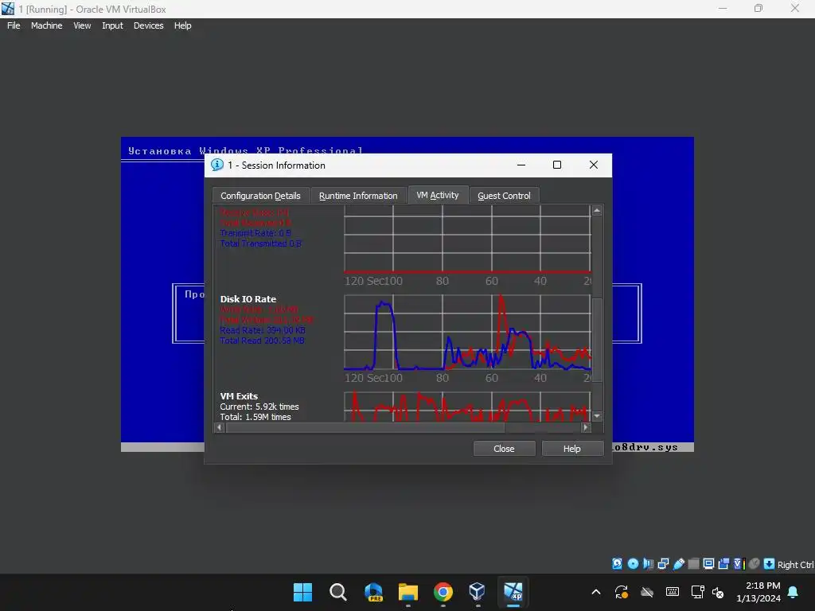Open Google Chrome from taskbar

click(443, 592)
